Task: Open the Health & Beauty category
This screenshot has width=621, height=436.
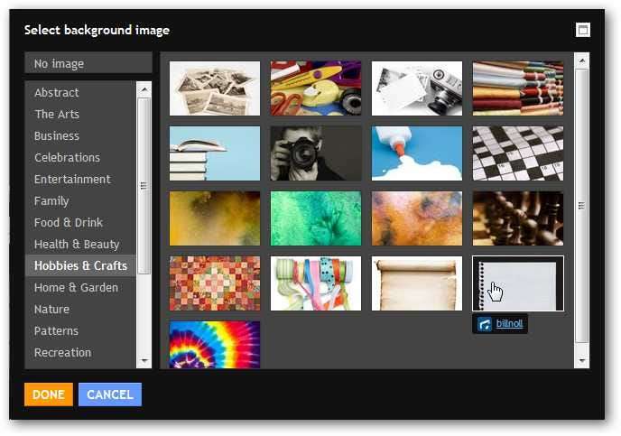Action: tap(80, 244)
